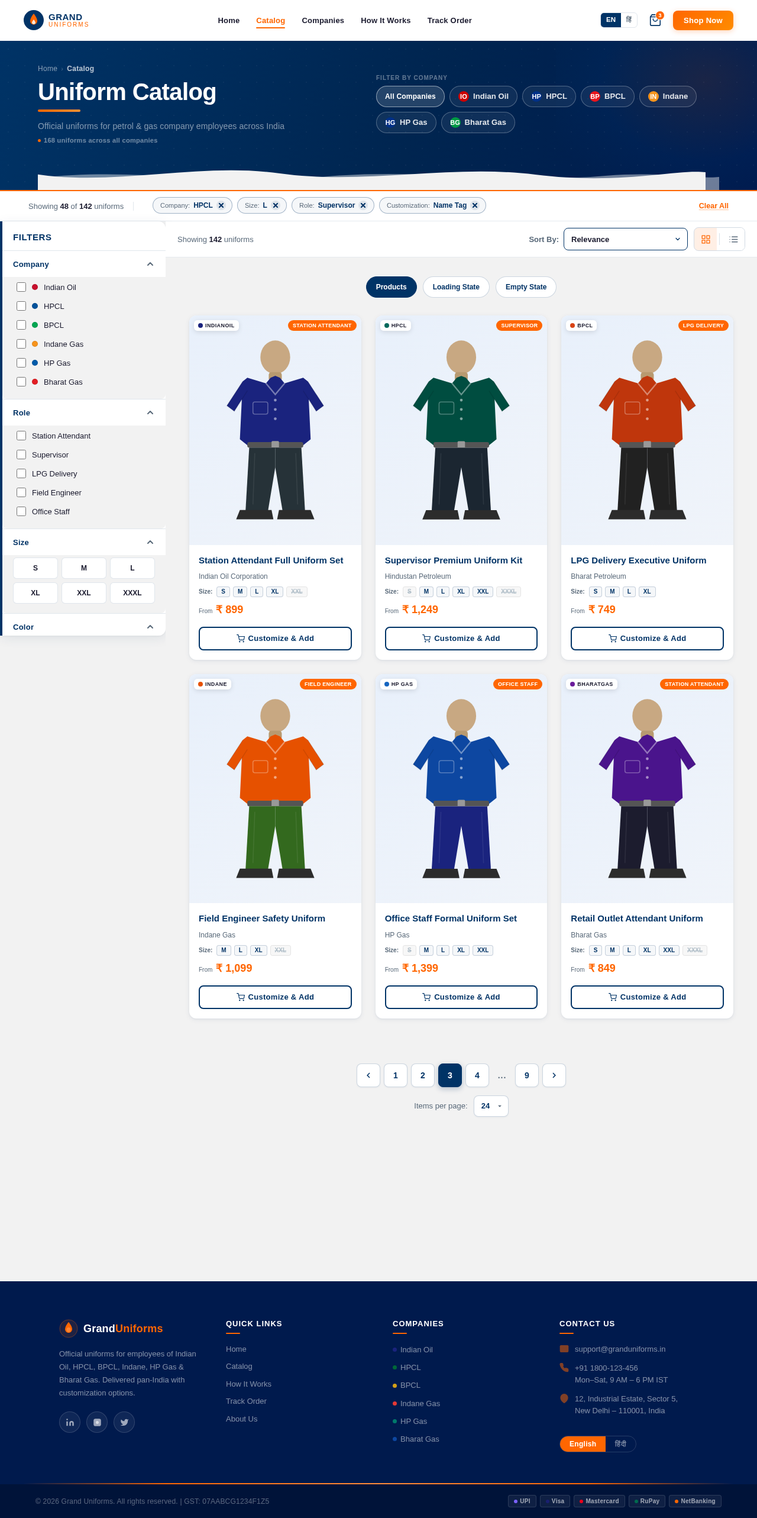Click the Grand Uniforms flame logo
The height and width of the screenshot is (1518, 757).
click(34, 20)
